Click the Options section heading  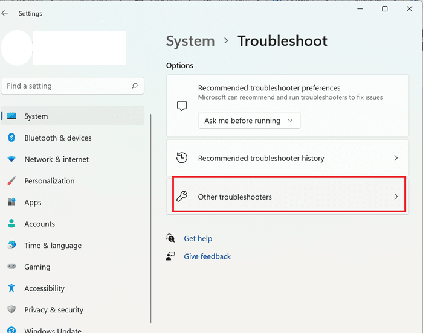tap(179, 66)
